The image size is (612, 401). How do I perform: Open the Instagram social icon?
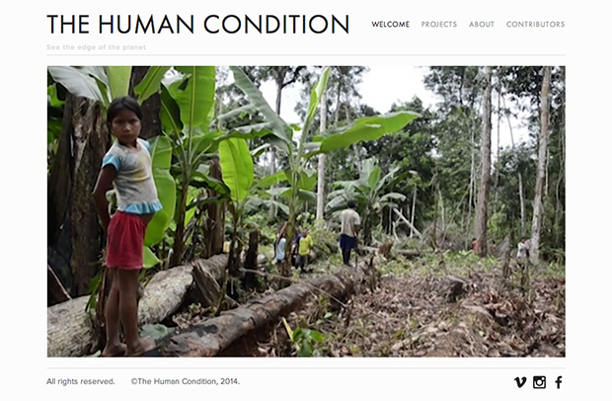(x=539, y=382)
